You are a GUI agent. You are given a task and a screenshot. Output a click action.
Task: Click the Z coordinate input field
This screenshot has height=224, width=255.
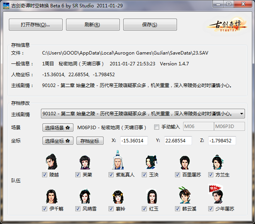tap(222, 141)
